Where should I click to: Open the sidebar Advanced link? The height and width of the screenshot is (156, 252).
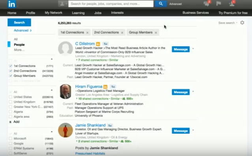(23, 30)
